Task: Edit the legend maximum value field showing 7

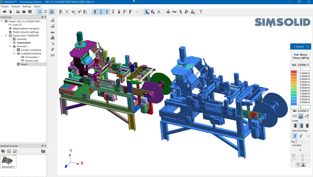Action: click(x=301, y=69)
